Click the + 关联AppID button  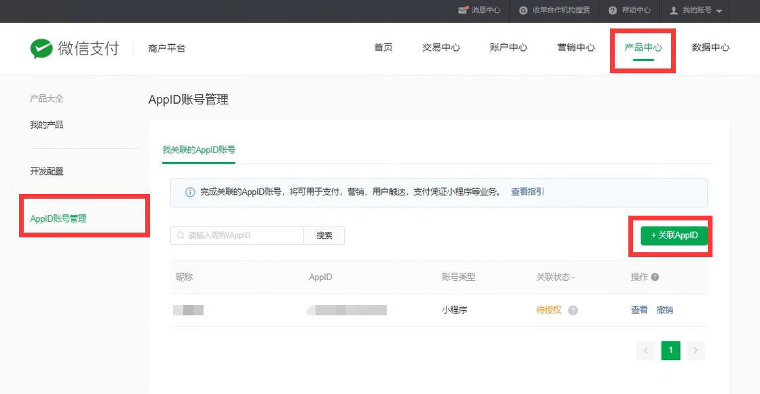[x=674, y=235]
